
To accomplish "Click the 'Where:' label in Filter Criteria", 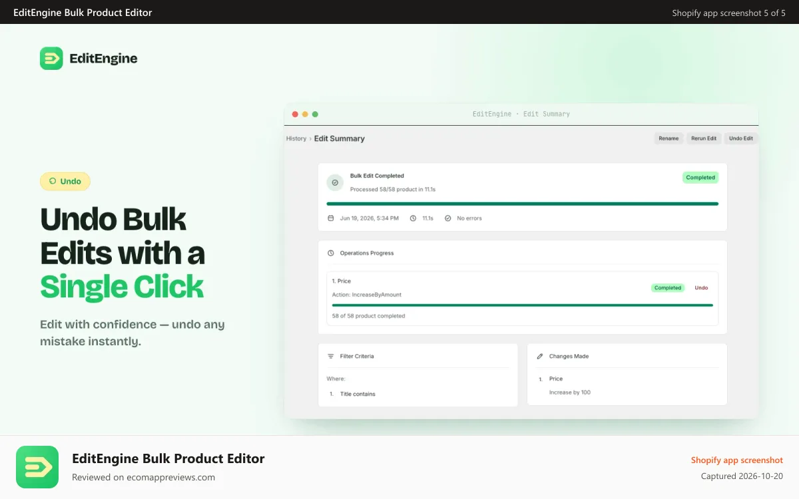I will pos(336,379).
